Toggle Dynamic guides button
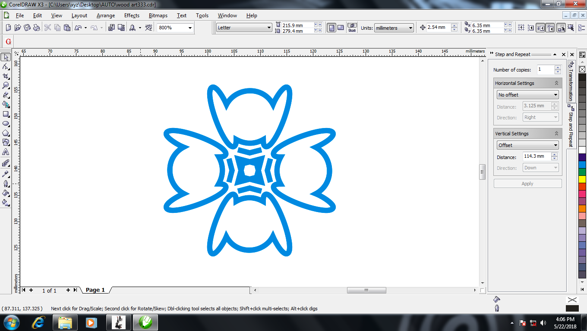Viewport: 587px width, 331px height. 550,28
